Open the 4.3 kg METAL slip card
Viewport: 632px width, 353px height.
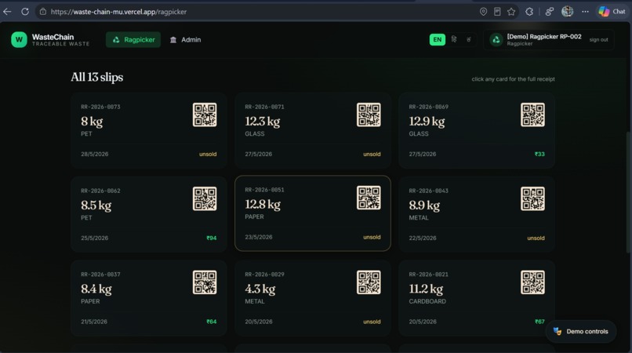(x=313, y=298)
